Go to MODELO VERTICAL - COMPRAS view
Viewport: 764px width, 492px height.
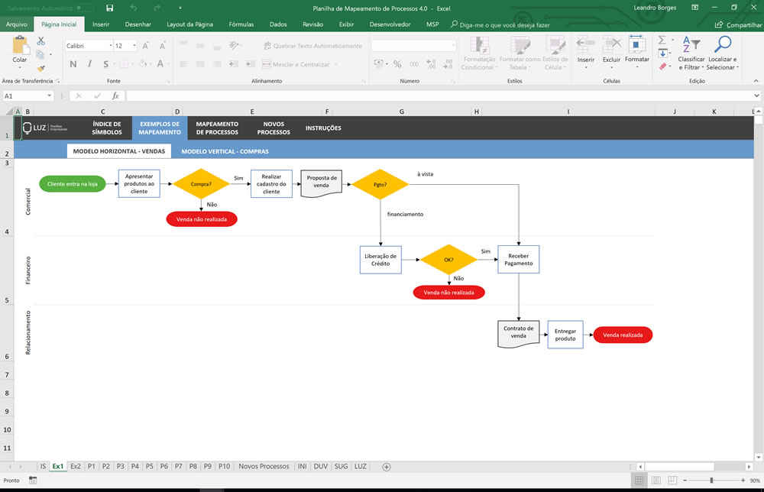click(x=225, y=151)
